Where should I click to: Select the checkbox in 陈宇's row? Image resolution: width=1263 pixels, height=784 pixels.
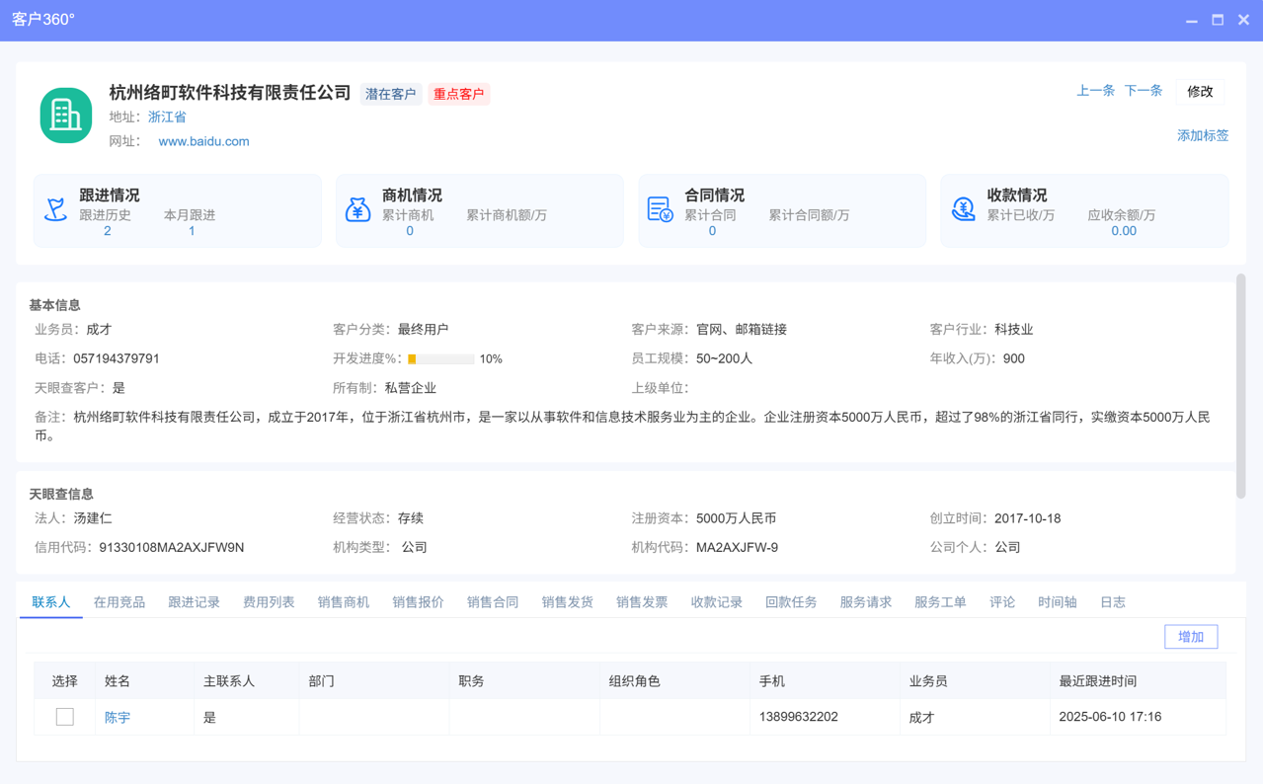pos(65,716)
